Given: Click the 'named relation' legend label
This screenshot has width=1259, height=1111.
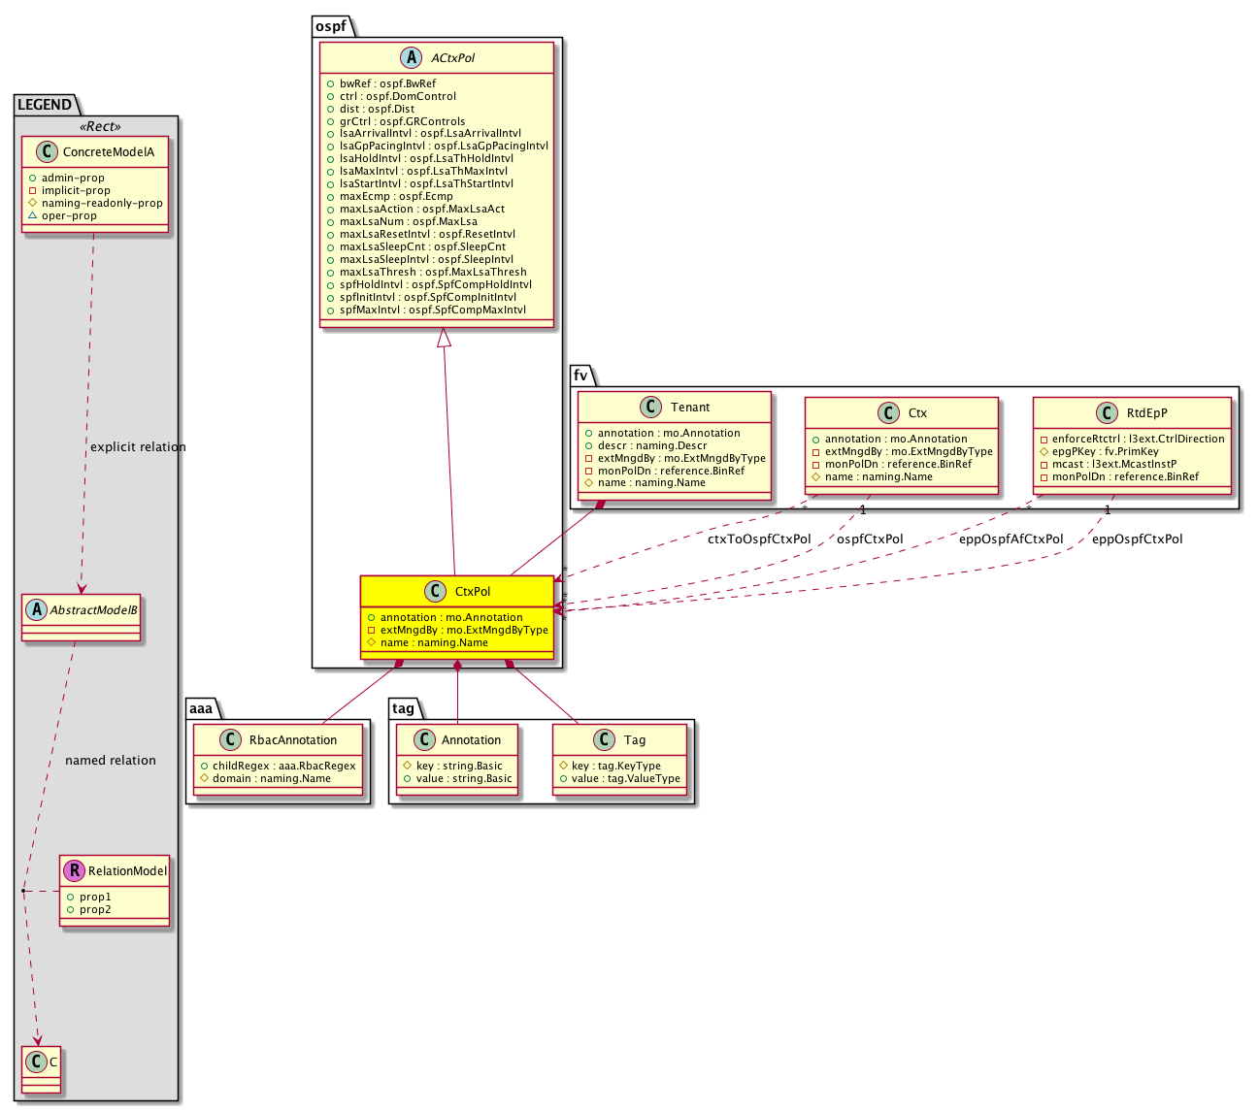Looking at the screenshot, I should (111, 761).
